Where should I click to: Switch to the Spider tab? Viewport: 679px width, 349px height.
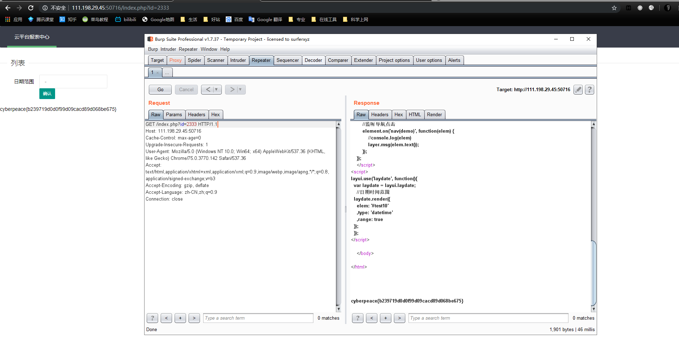[x=195, y=60]
